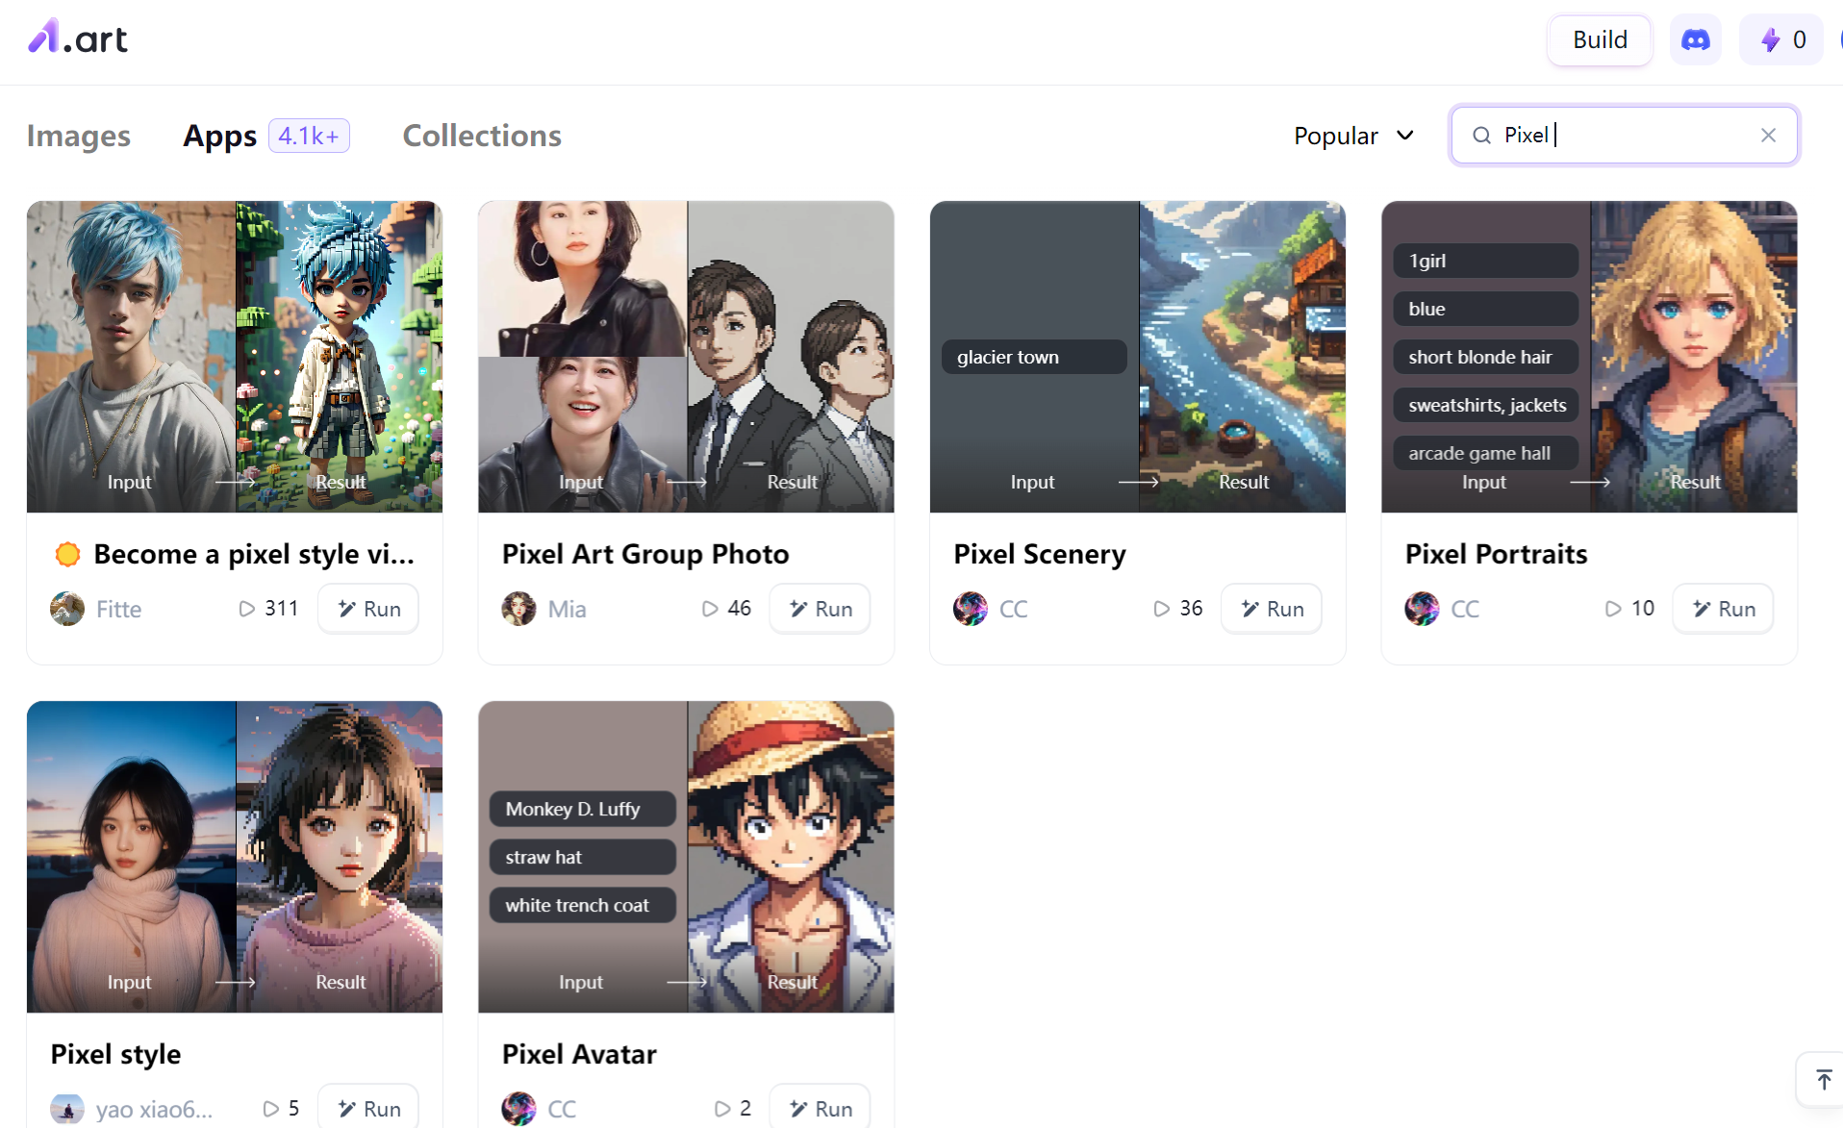This screenshot has width=1843, height=1128.
Task: Open author Mia's profile name
Action: (x=567, y=610)
